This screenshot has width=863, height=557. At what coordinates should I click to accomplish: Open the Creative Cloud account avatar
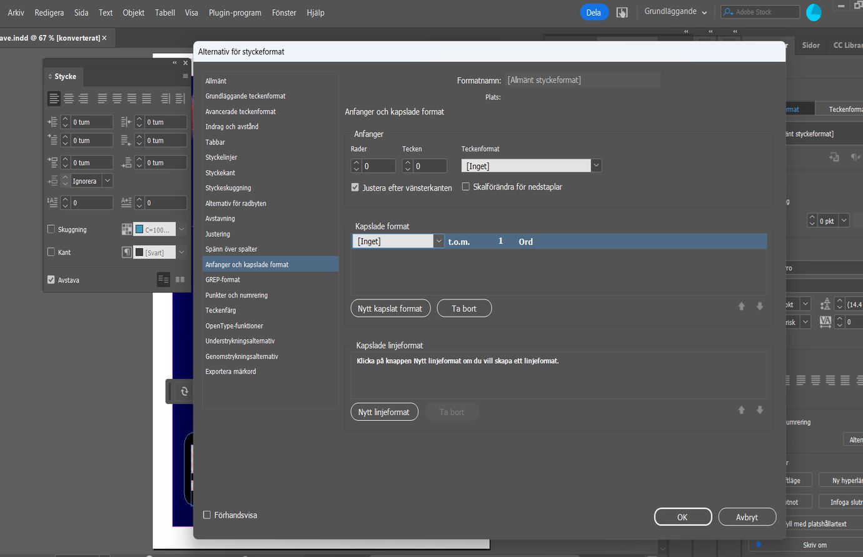tap(814, 13)
